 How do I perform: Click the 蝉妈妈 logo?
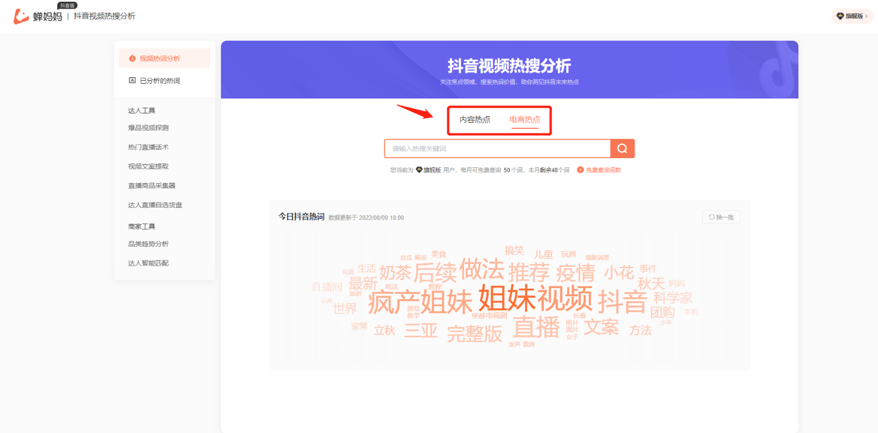tap(38, 16)
